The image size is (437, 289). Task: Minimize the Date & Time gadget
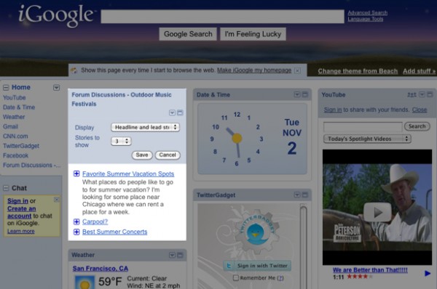click(305, 94)
